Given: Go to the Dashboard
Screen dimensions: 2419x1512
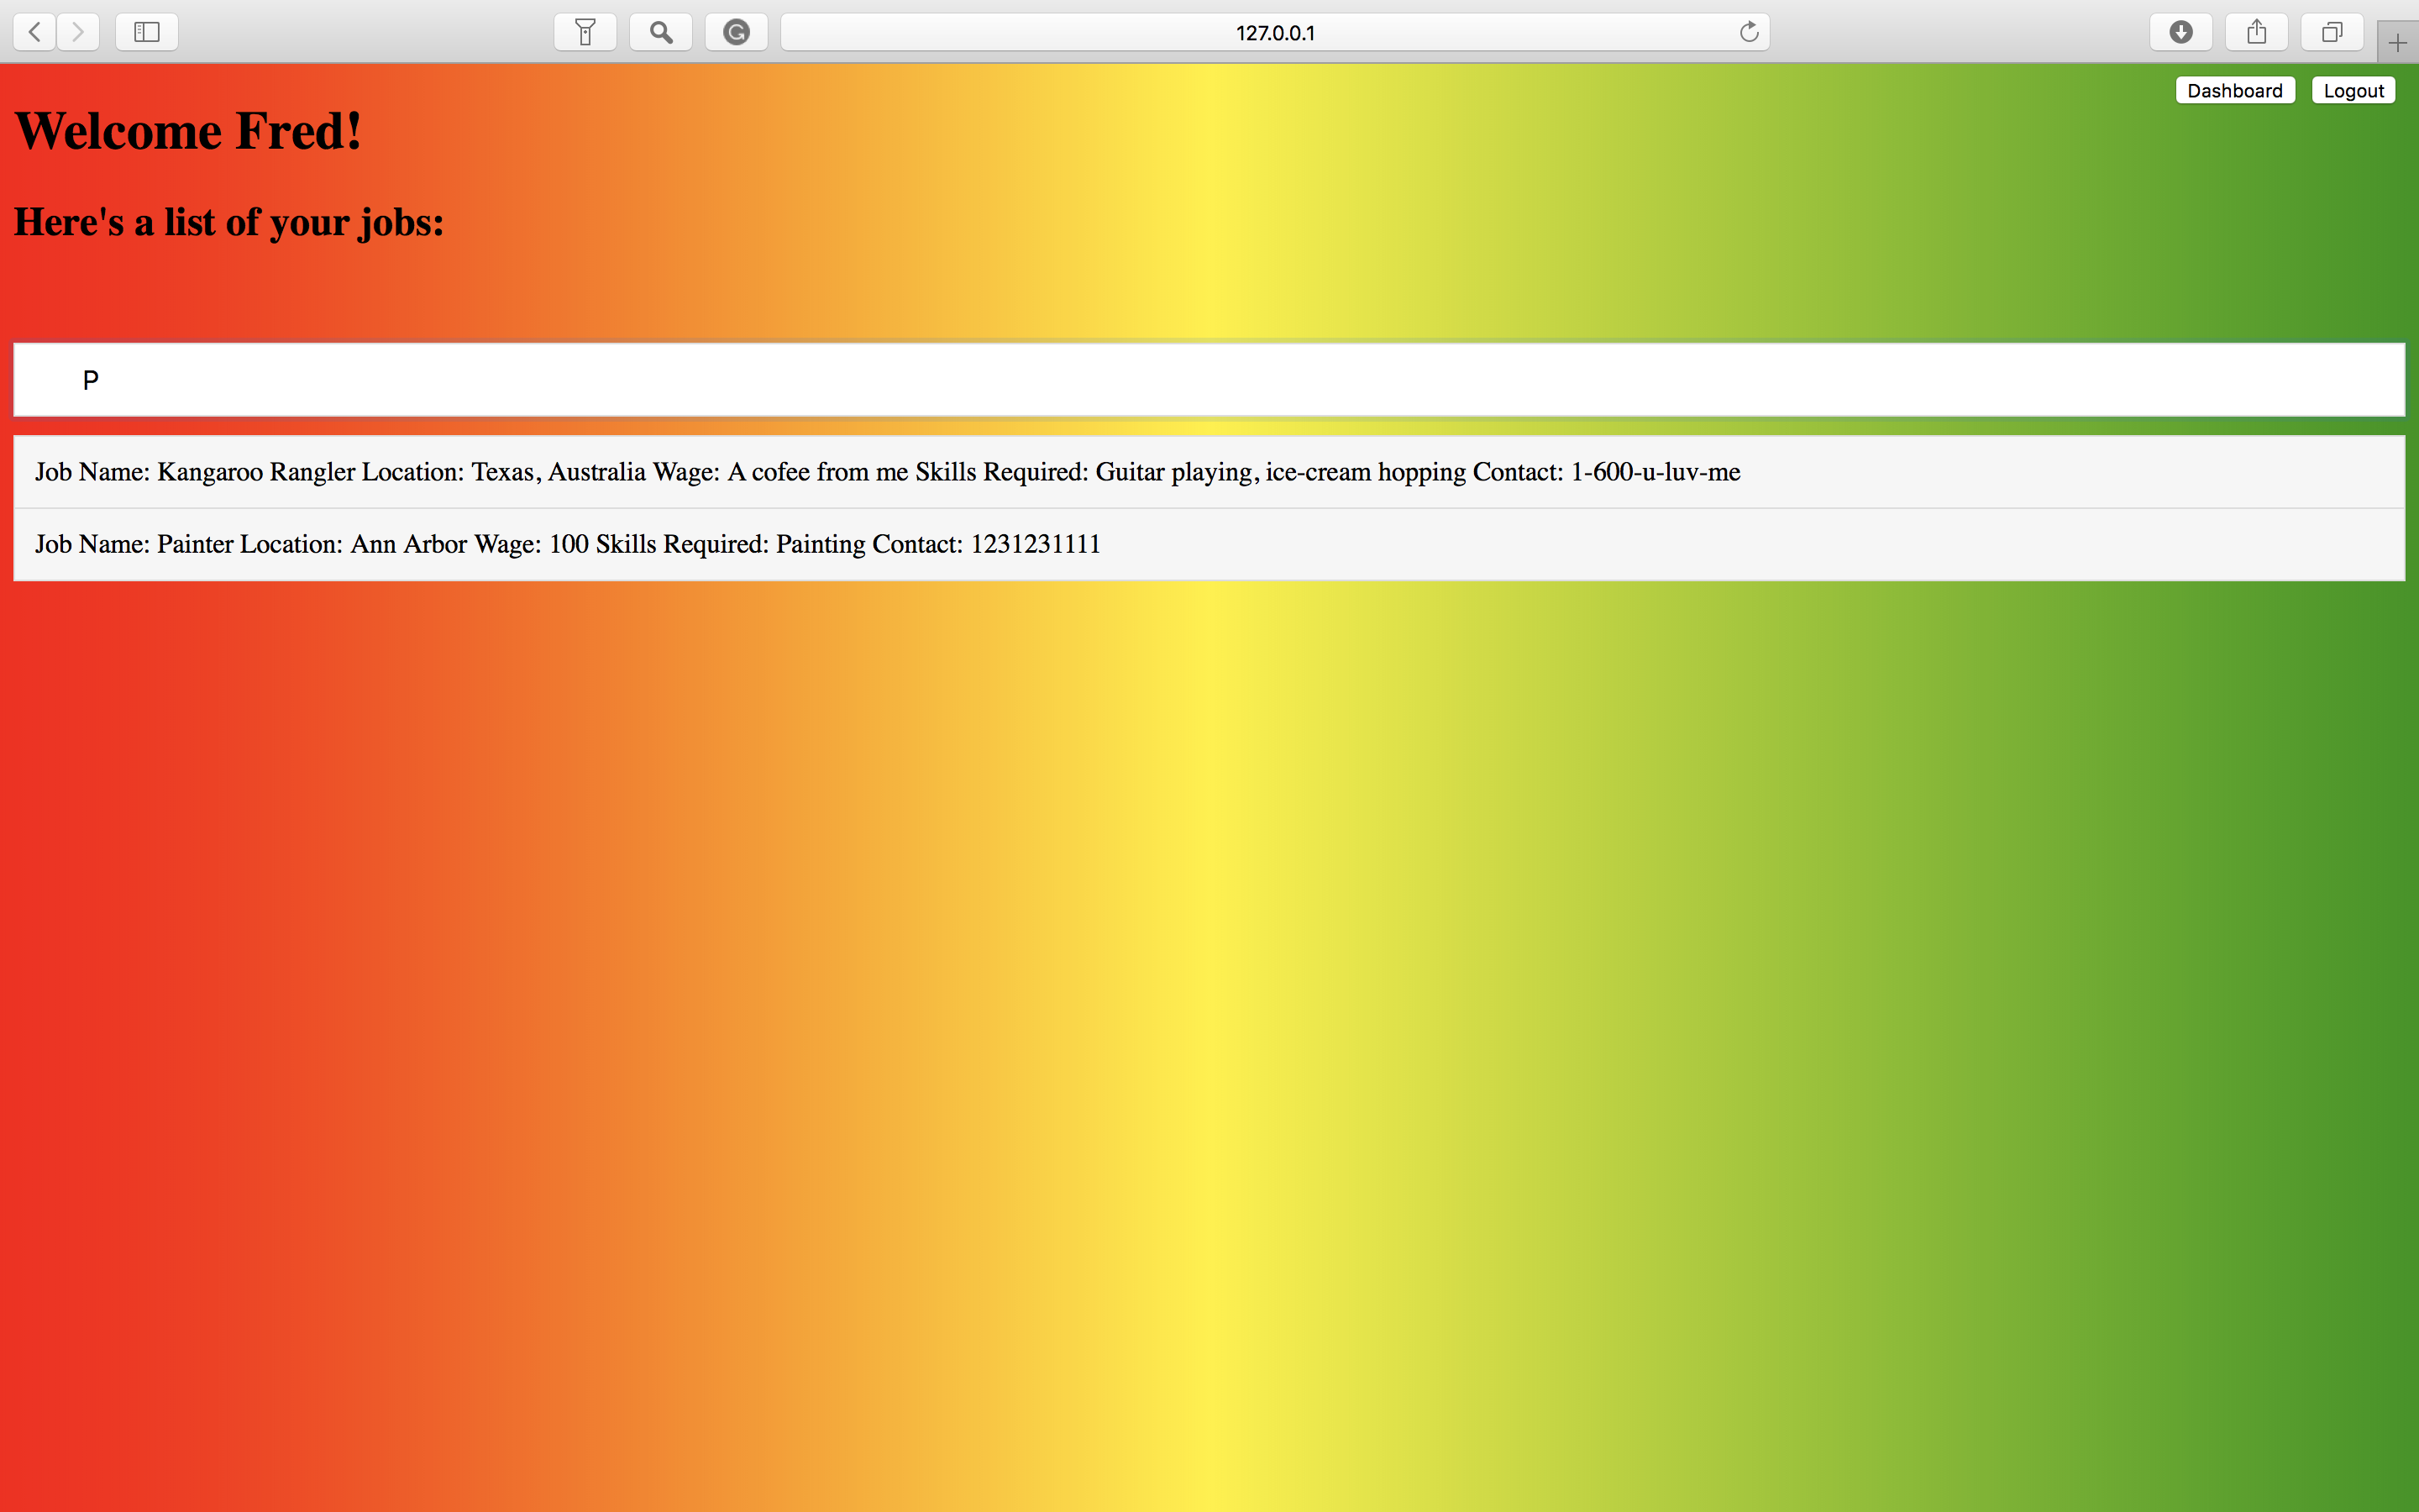Looking at the screenshot, I should tap(2234, 91).
